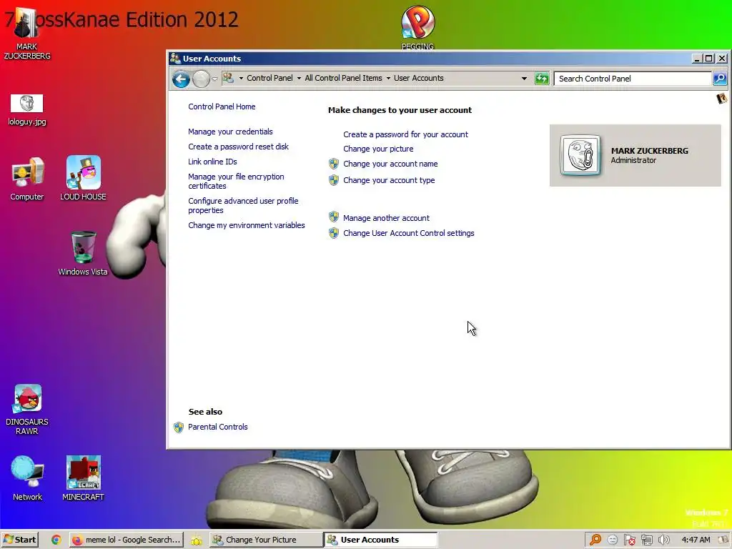Open Parental Controls link

[x=217, y=427]
